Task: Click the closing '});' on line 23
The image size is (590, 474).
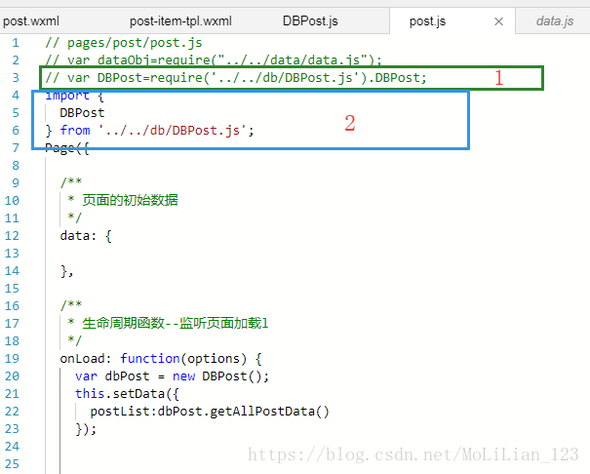Action: click(86, 429)
